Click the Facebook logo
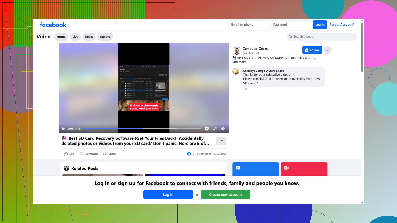 point(53,25)
